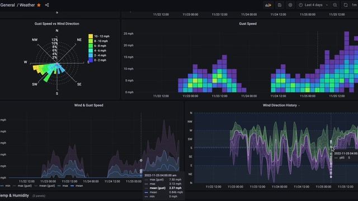The height and width of the screenshot is (201, 358).
Task: Click the Add panel icon
Action: [x=268, y=5]
